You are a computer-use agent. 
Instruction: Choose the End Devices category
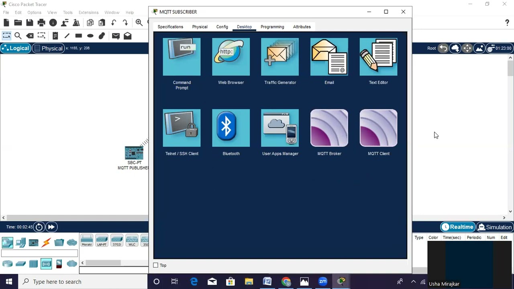(x=20, y=242)
